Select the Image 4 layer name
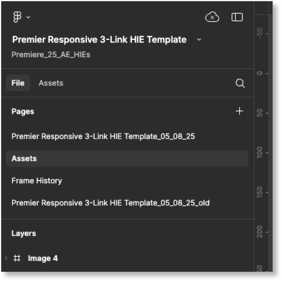Screen dimensions: 282x281 43,258
